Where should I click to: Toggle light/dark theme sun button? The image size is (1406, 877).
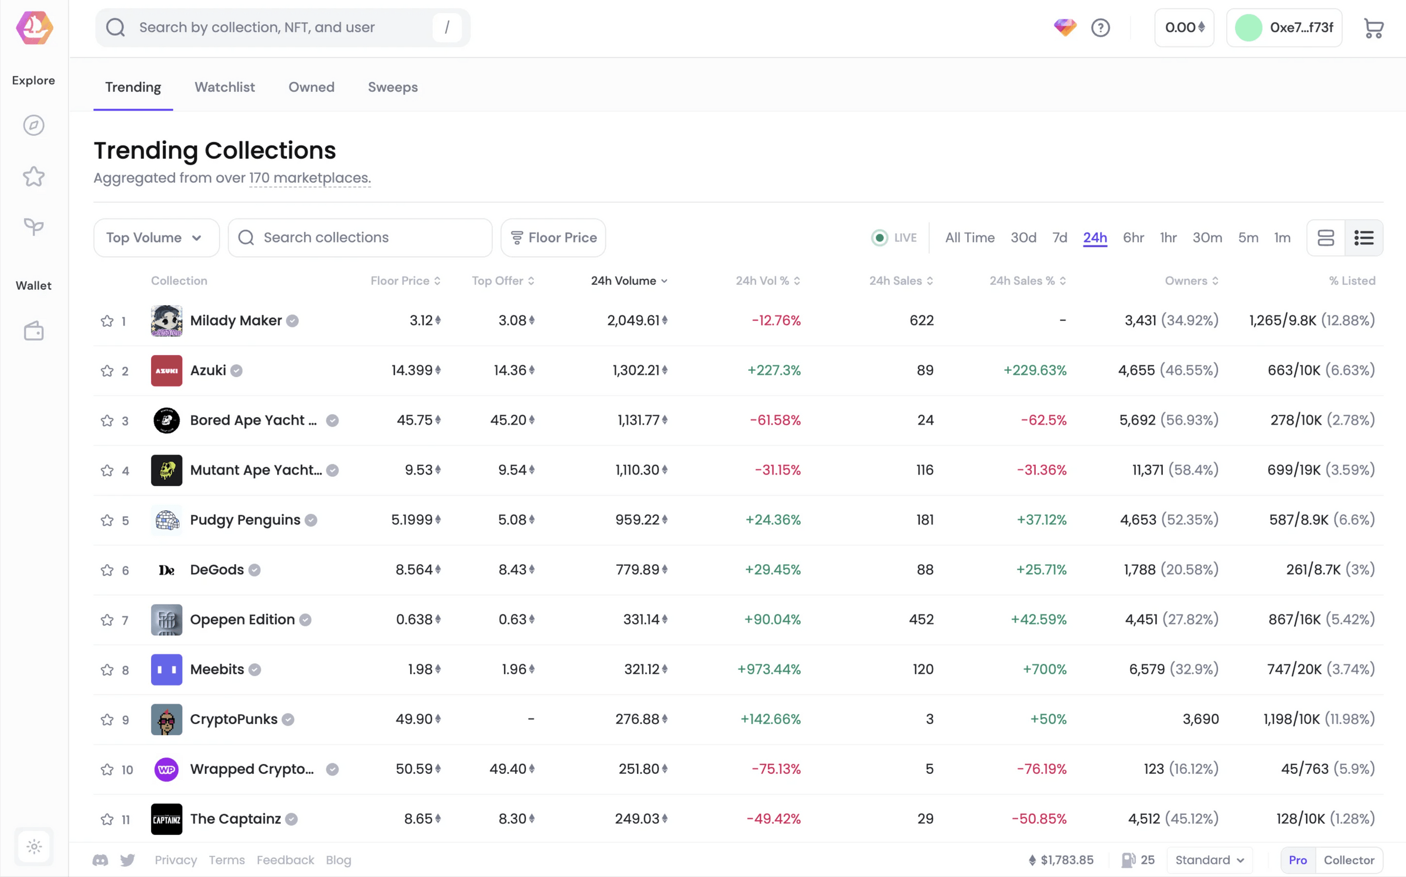(x=34, y=846)
